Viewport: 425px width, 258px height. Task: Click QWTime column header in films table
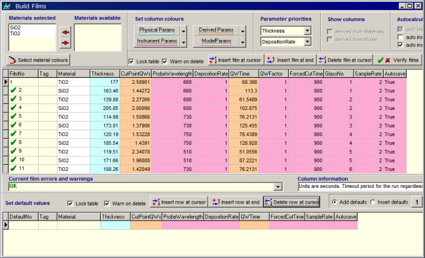click(x=244, y=74)
